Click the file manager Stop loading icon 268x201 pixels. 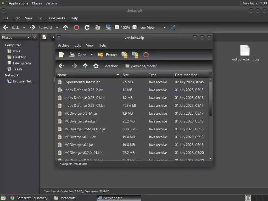[76, 27]
